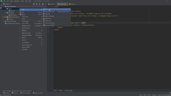The image size is (171, 96).
Task: Collapse the static folder
Action: click(5, 9)
